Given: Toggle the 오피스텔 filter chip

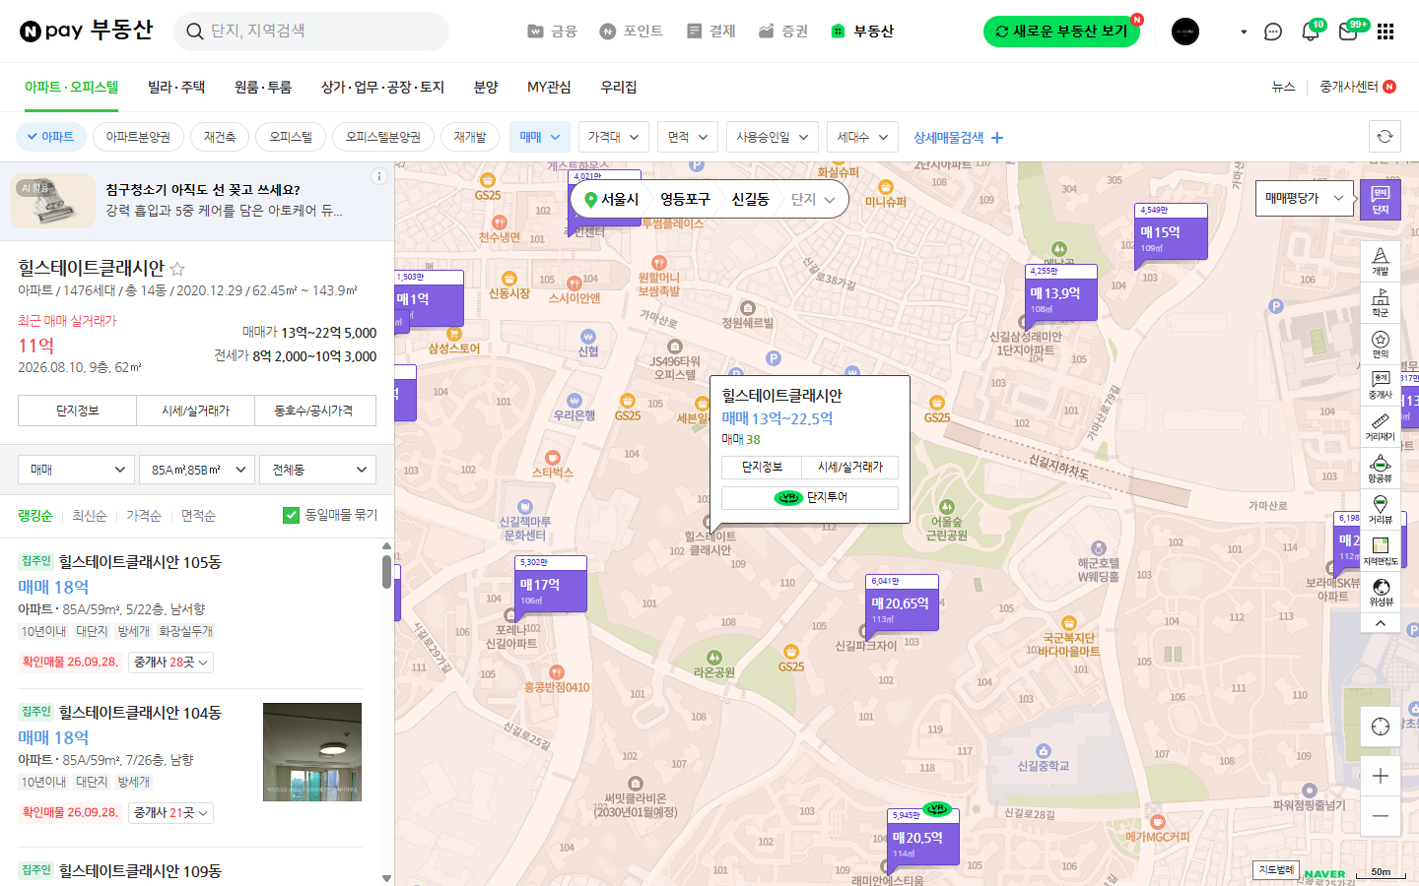Looking at the screenshot, I should 290,137.
